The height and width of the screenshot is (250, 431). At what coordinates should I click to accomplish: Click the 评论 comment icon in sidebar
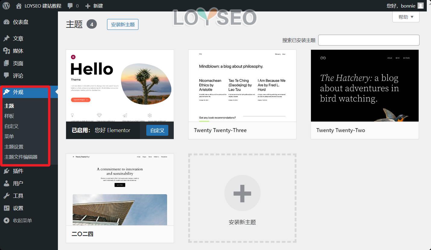6,76
